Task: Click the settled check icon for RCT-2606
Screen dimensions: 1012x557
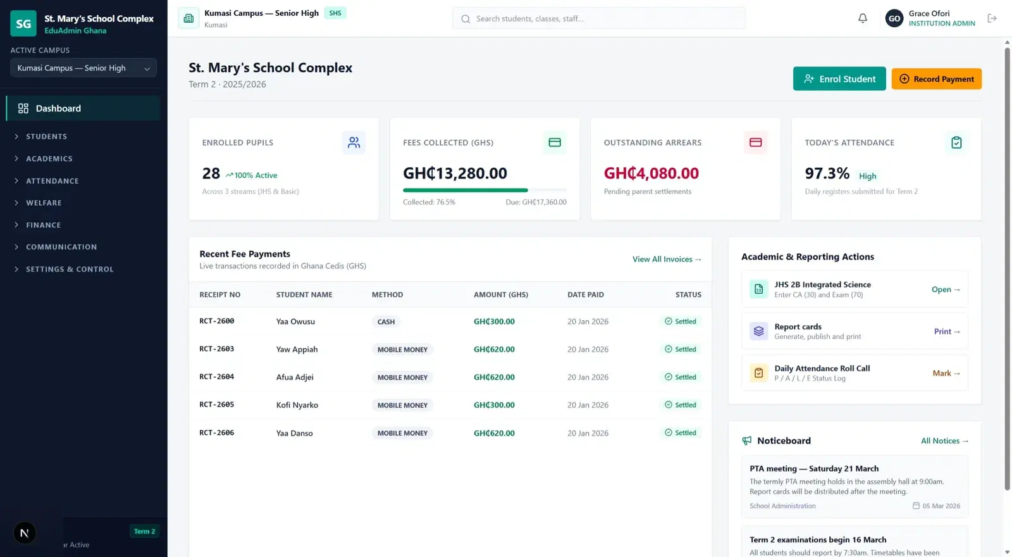Action: tap(668, 433)
